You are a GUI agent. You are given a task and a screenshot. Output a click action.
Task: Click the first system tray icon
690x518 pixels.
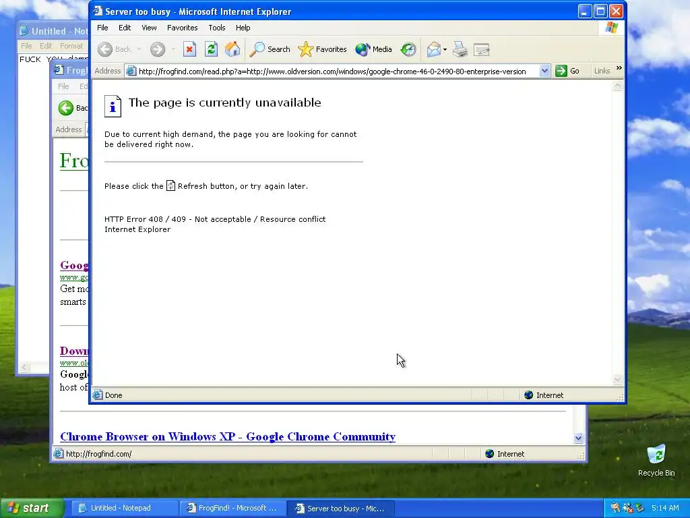click(615, 508)
